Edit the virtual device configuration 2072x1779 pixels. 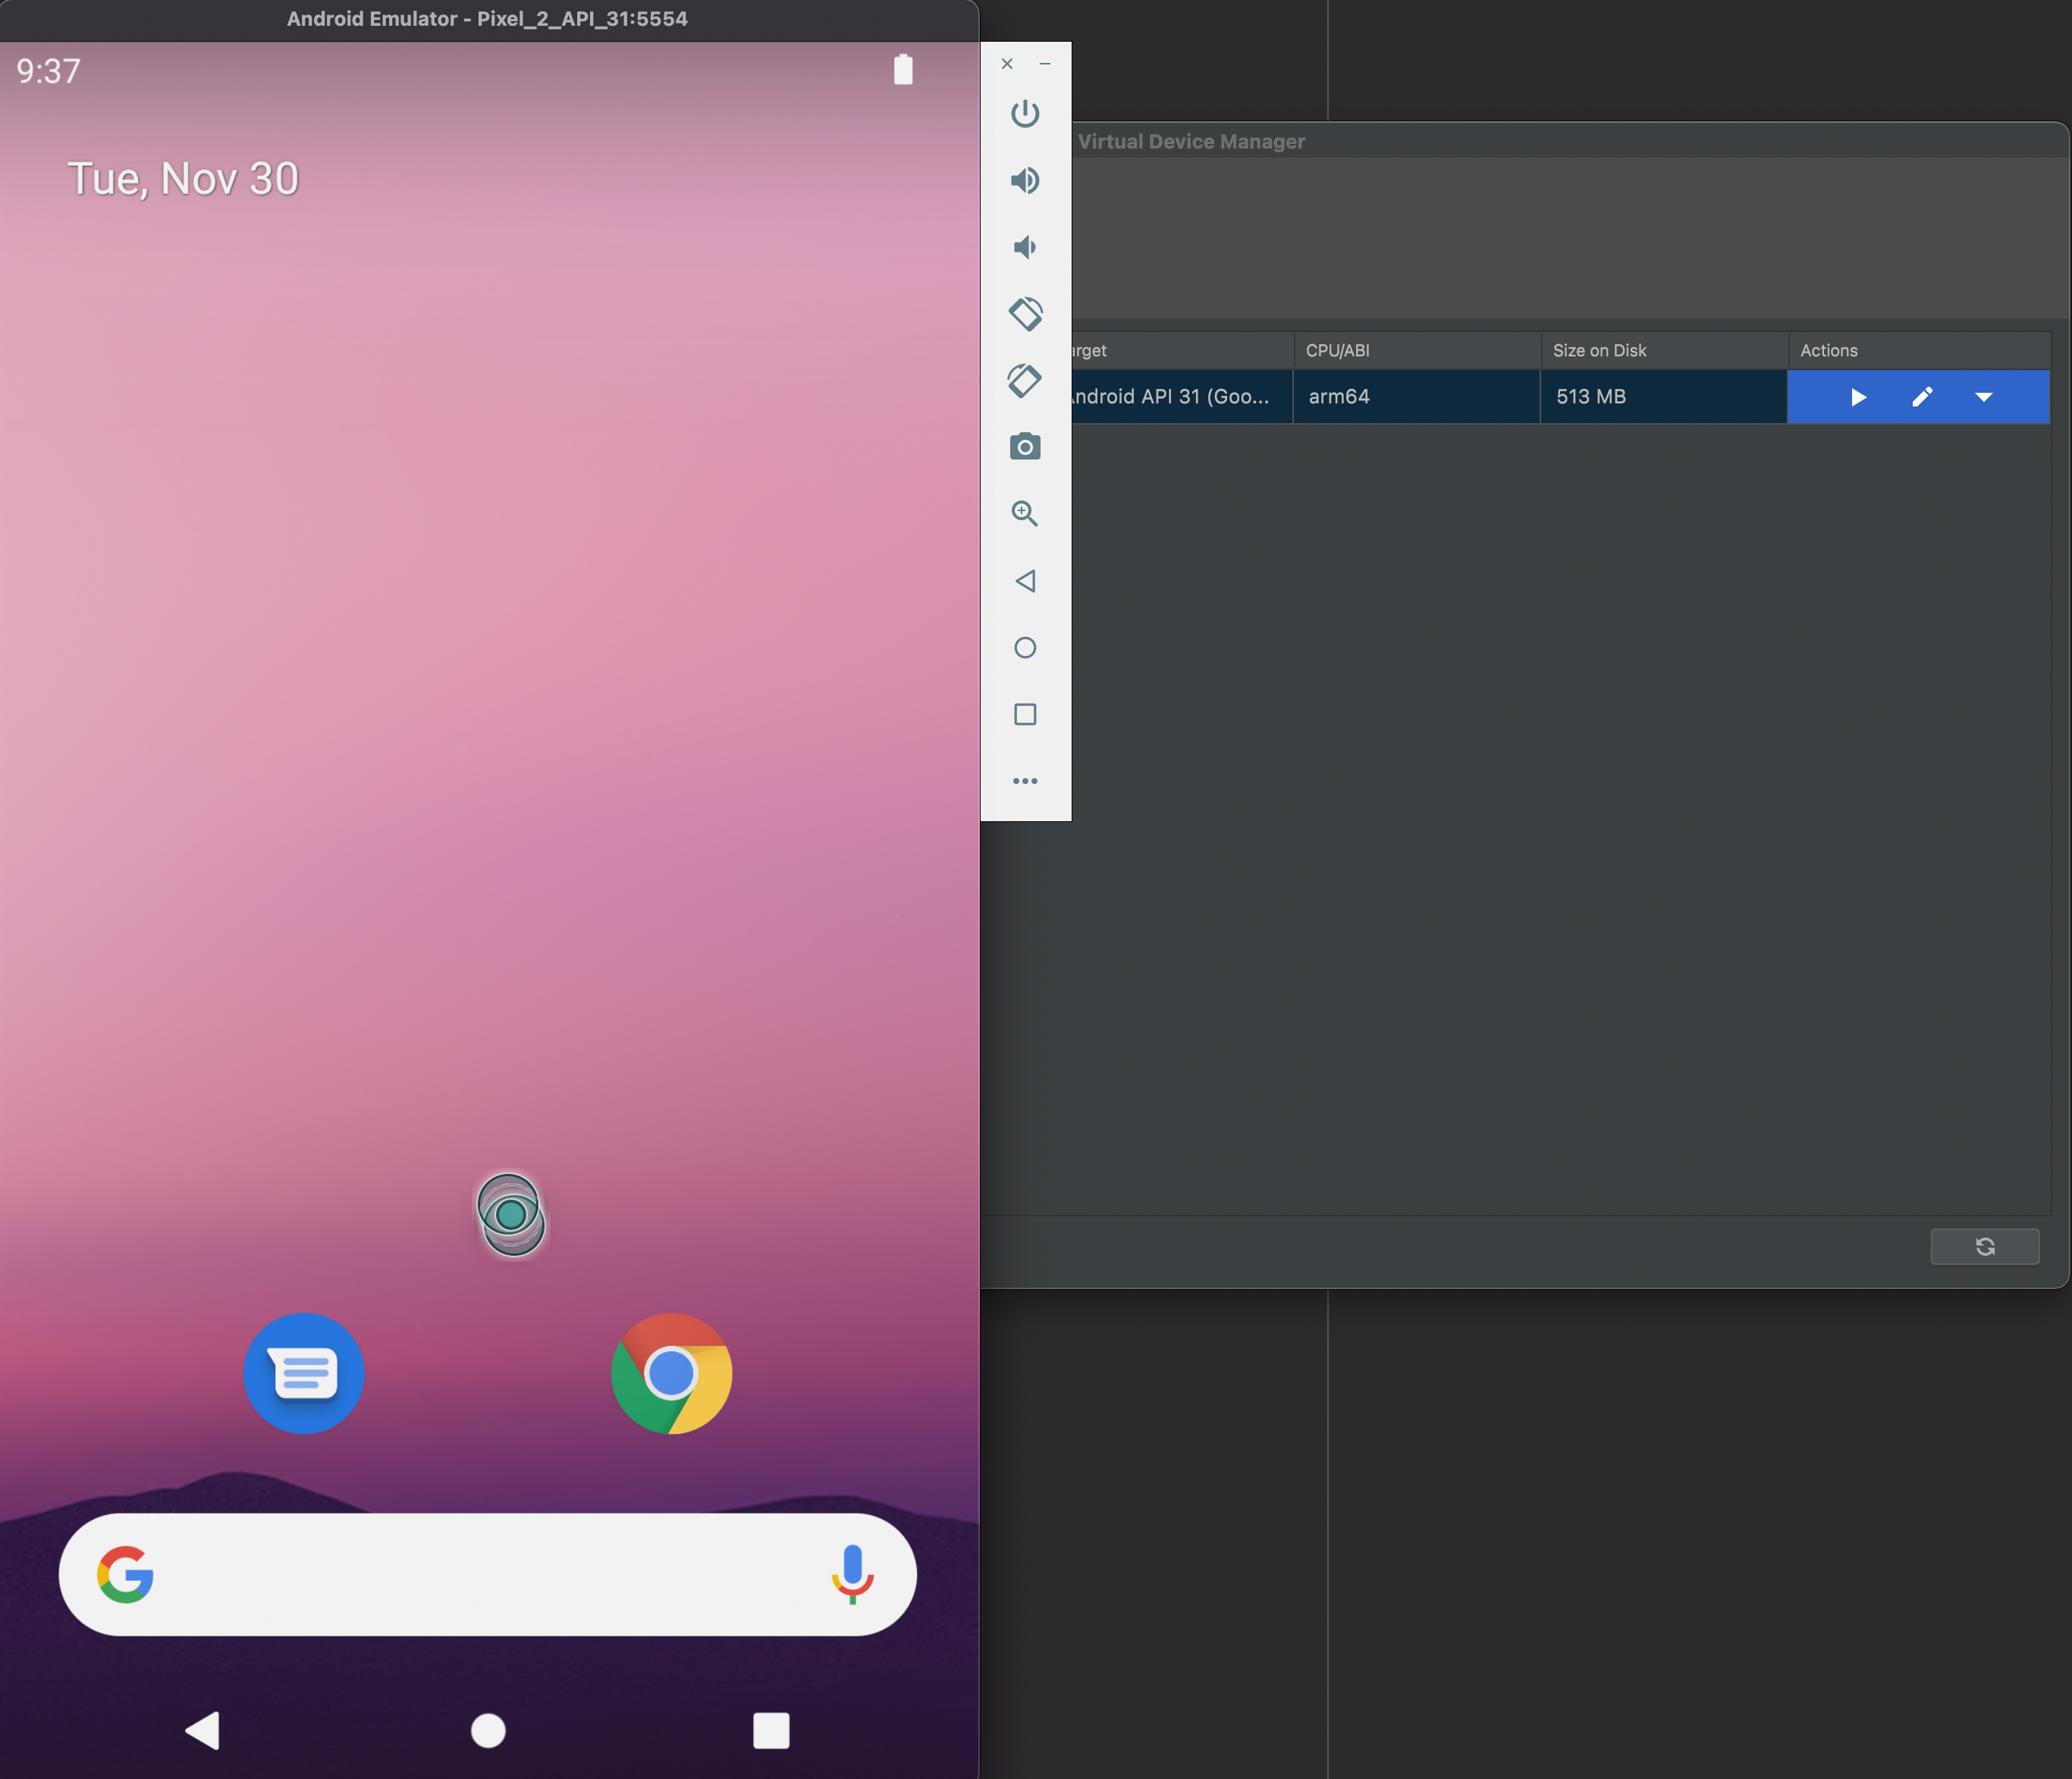coord(1921,397)
